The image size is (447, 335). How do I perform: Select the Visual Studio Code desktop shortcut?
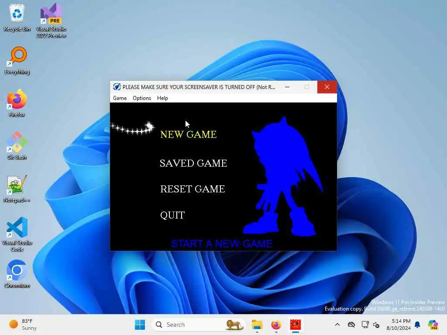coord(17,234)
